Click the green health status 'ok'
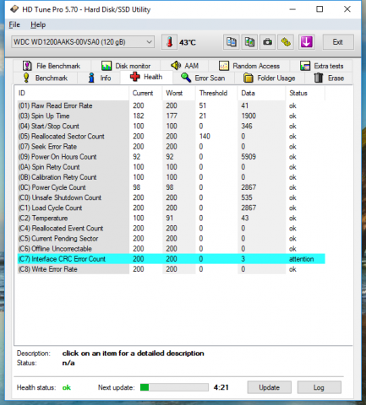The width and height of the screenshot is (366, 405). (67, 387)
